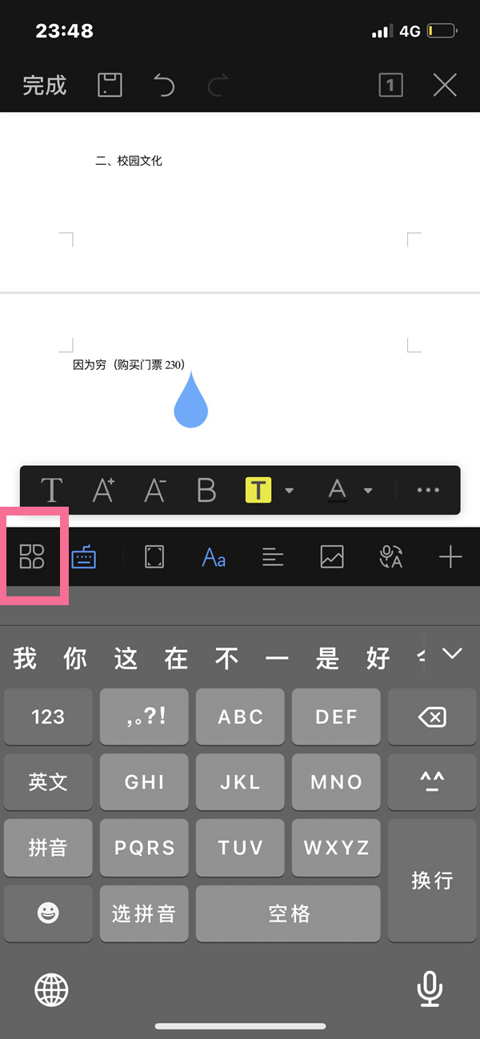The image size is (480, 1039).
Task: Tap the voice-to-text translate icon
Action: [391, 556]
